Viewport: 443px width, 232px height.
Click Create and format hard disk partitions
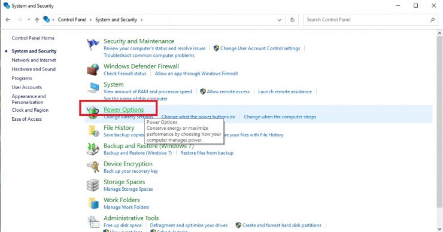click(282, 225)
